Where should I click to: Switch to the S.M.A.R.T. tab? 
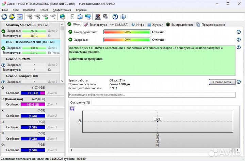click(119, 25)
